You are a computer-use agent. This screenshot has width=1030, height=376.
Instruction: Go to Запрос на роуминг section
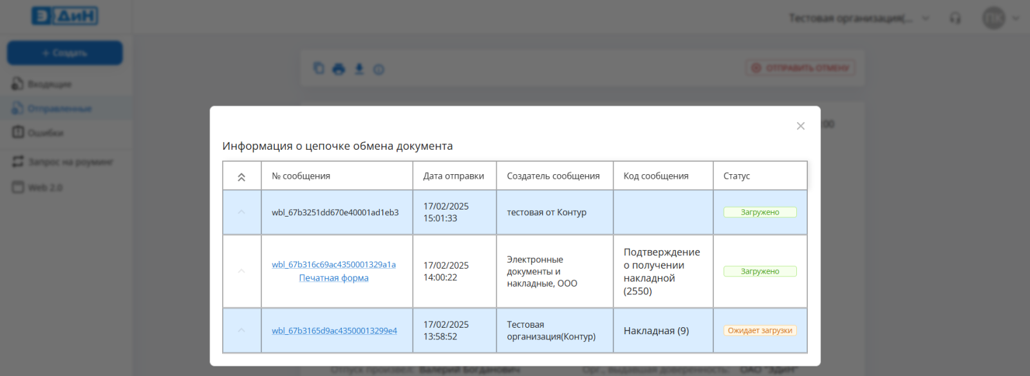point(70,162)
